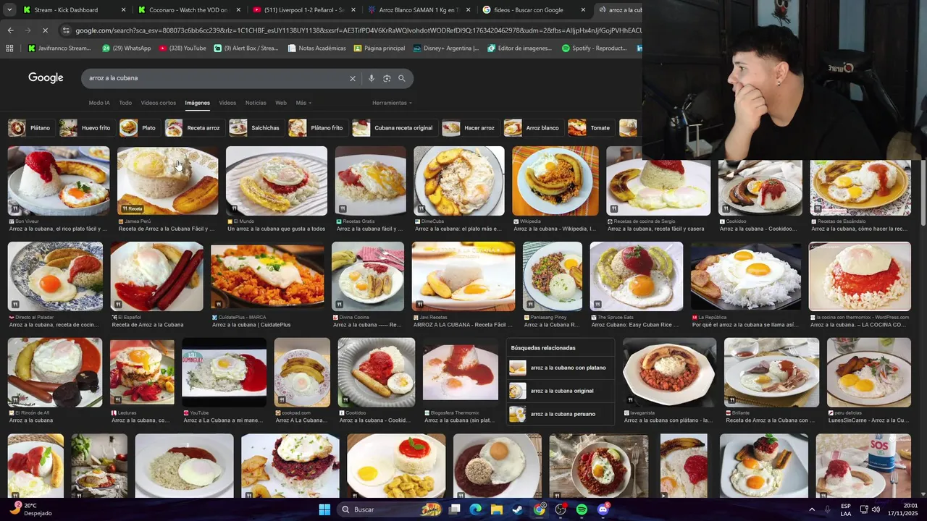Filter images by Receta arroz chip
This screenshot has height=521, width=927.
(x=193, y=128)
